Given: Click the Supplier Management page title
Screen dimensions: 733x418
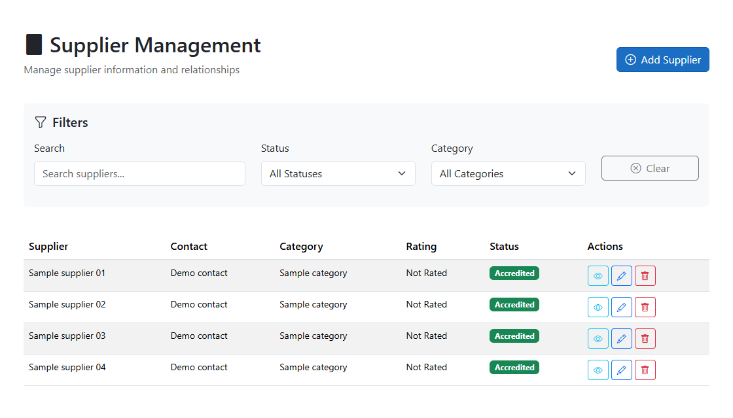Looking at the screenshot, I should point(155,45).
